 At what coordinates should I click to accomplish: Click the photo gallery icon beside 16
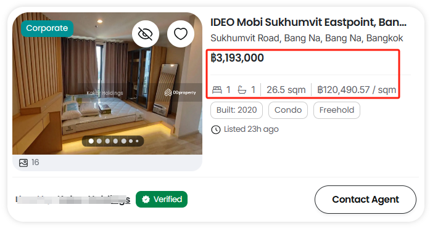click(23, 163)
